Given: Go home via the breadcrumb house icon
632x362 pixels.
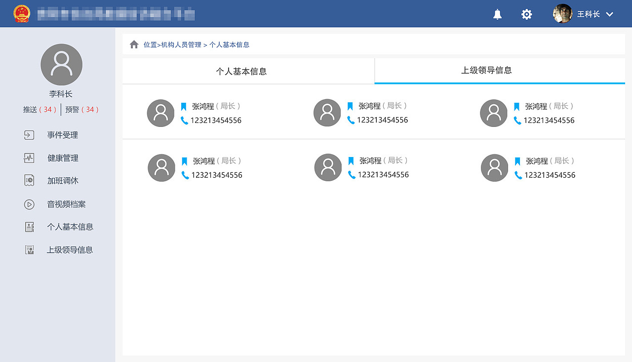Looking at the screenshot, I should 134,44.
